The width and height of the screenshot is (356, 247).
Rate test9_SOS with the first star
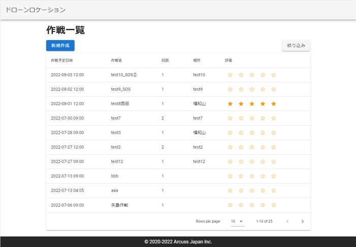(x=230, y=89)
